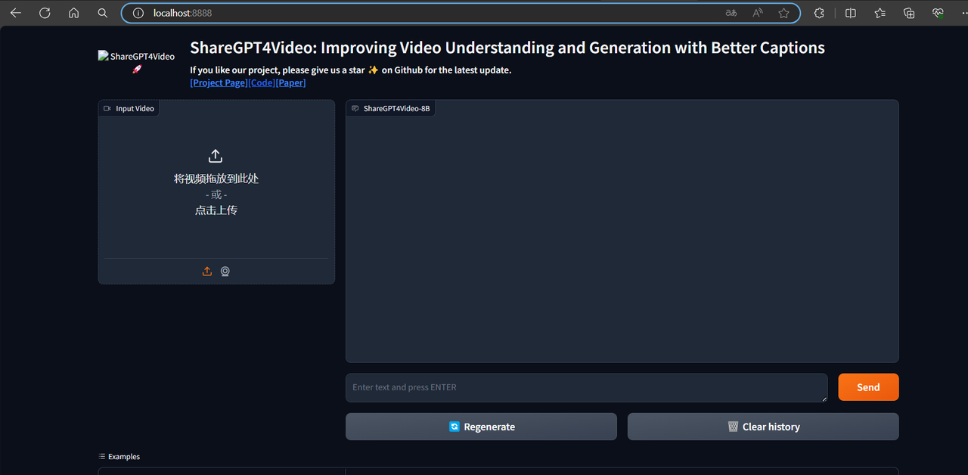Open the browser Extensions puzzle icon
This screenshot has width=968, height=475.
[x=819, y=13]
